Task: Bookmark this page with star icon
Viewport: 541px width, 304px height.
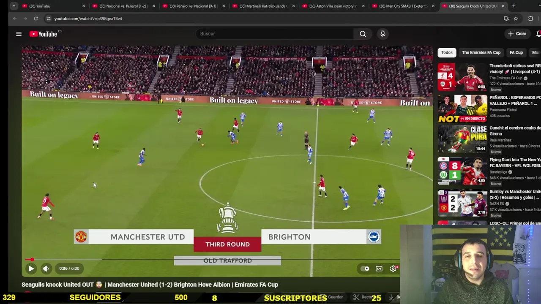Action: [516, 19]
